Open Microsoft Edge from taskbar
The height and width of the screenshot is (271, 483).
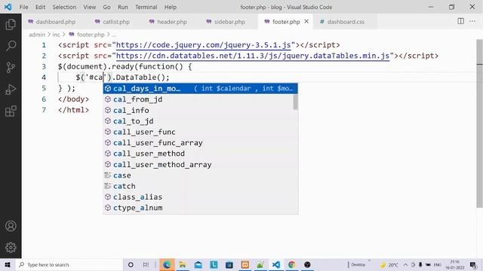coord(167,264)
